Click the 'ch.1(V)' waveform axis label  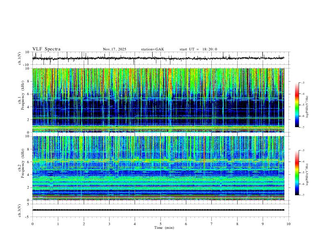pos(20,58)
